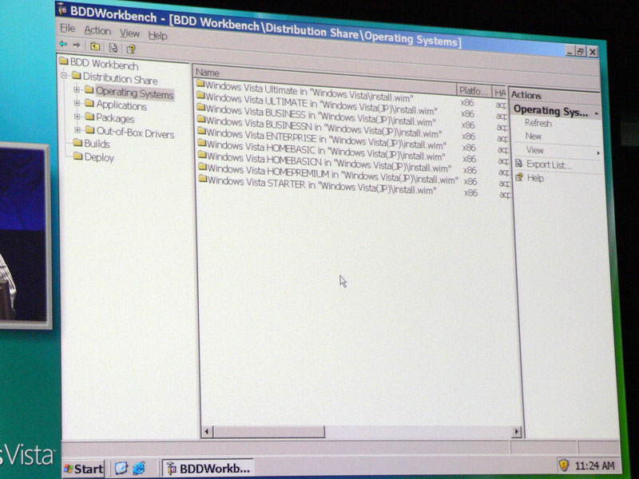Select Operating Systems in the tree

134,93
